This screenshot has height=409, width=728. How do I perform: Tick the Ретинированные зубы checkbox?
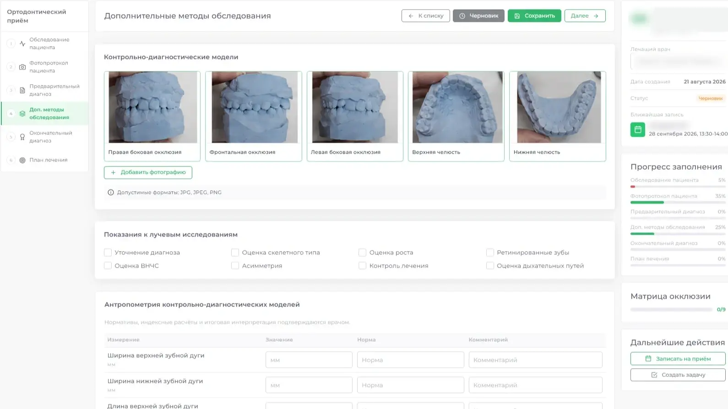tap(490, 253)
